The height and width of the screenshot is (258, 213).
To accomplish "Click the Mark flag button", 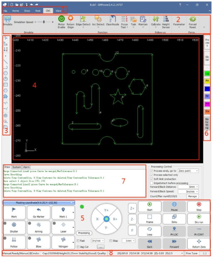I will [14, 212].
